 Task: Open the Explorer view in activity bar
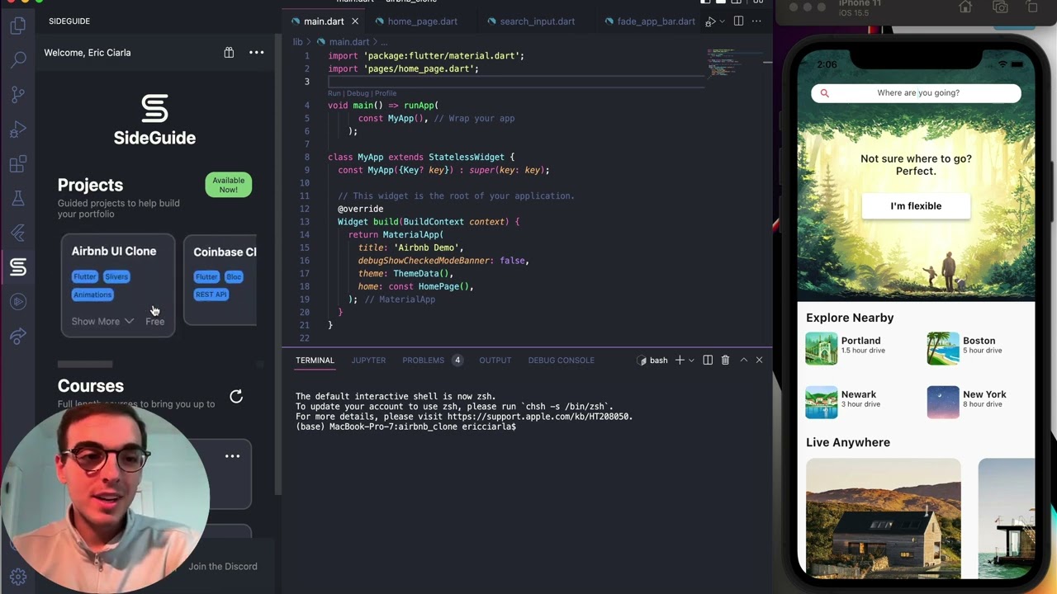[18, 26]
